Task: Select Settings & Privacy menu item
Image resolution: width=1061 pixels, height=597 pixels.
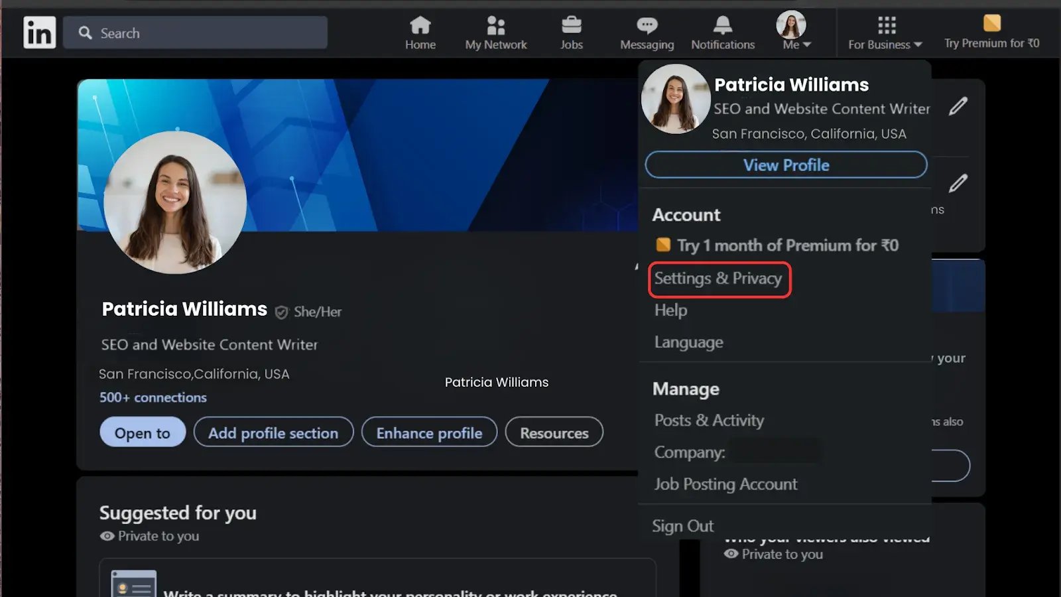Action: (x=718, y=279)
